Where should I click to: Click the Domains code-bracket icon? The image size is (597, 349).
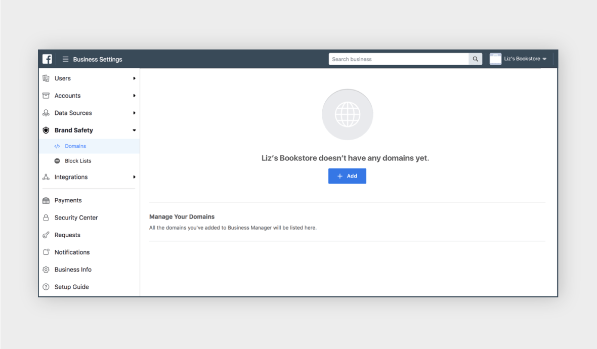pyautogui.click(x=57, y=146)
